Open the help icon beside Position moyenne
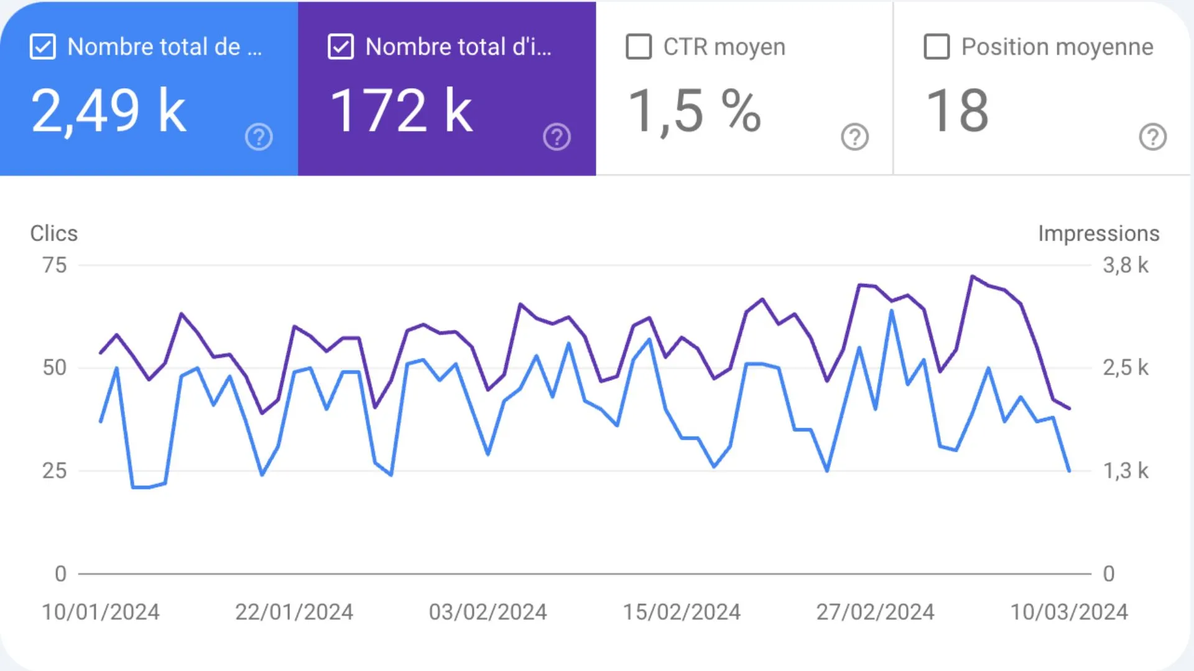1194x671 pixels. 1154,137
